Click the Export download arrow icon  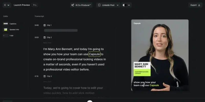coord(199,5)
